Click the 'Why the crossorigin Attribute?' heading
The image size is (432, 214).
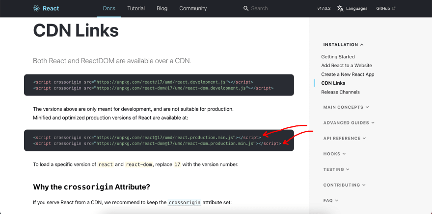tap(91, 187)
